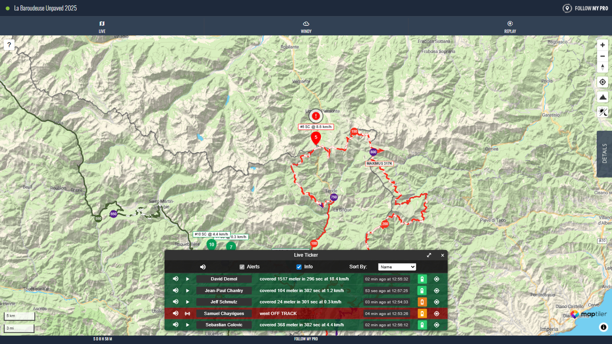Select rider marker 5 on map

316,138
